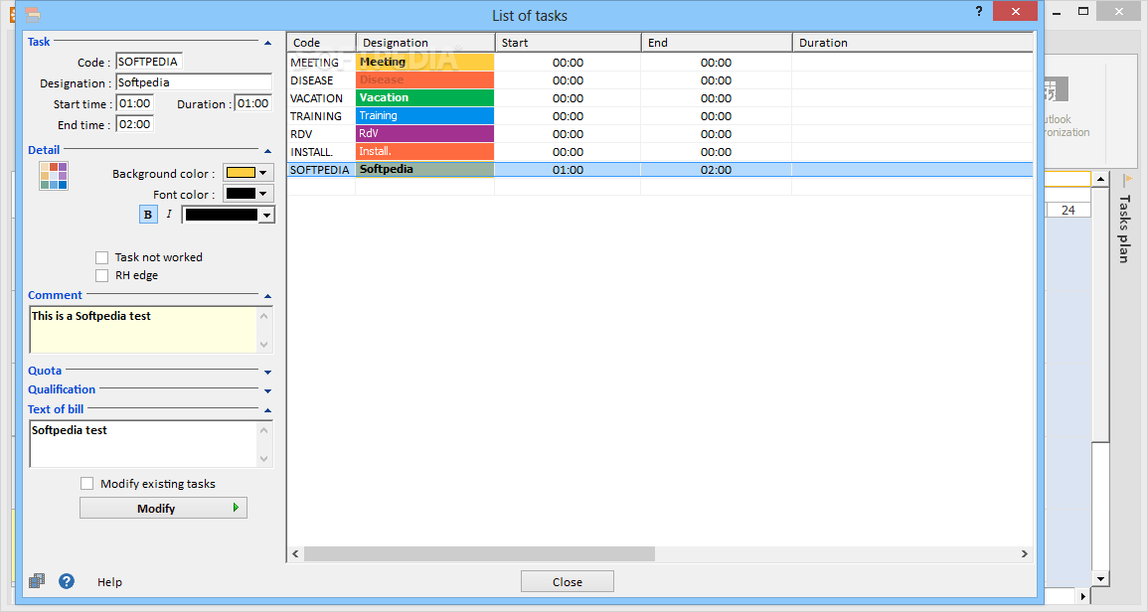Open the Font color dropdown
1148x612 pixels.
coord(248,194)
